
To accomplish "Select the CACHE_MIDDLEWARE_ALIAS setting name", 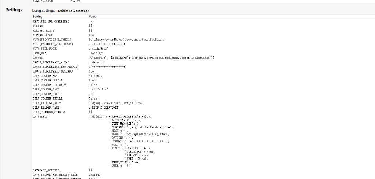I will 51,62.
